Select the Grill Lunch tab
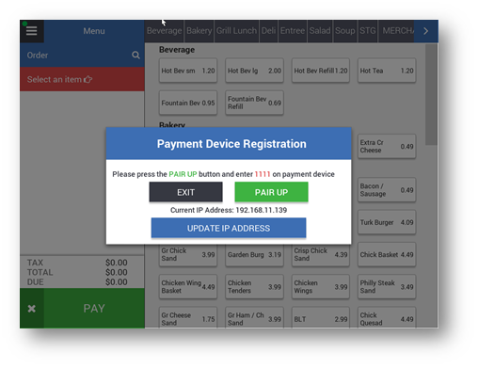Viewport: 478px width, 368px height. click(x=236, y=31)
